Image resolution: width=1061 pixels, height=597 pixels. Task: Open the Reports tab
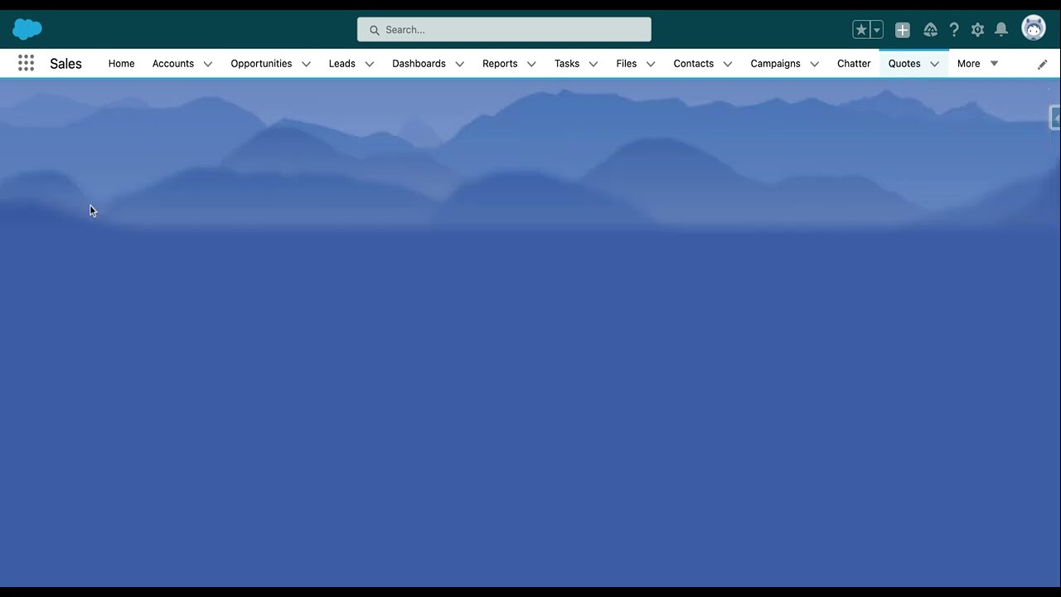[x=500, y=63]
